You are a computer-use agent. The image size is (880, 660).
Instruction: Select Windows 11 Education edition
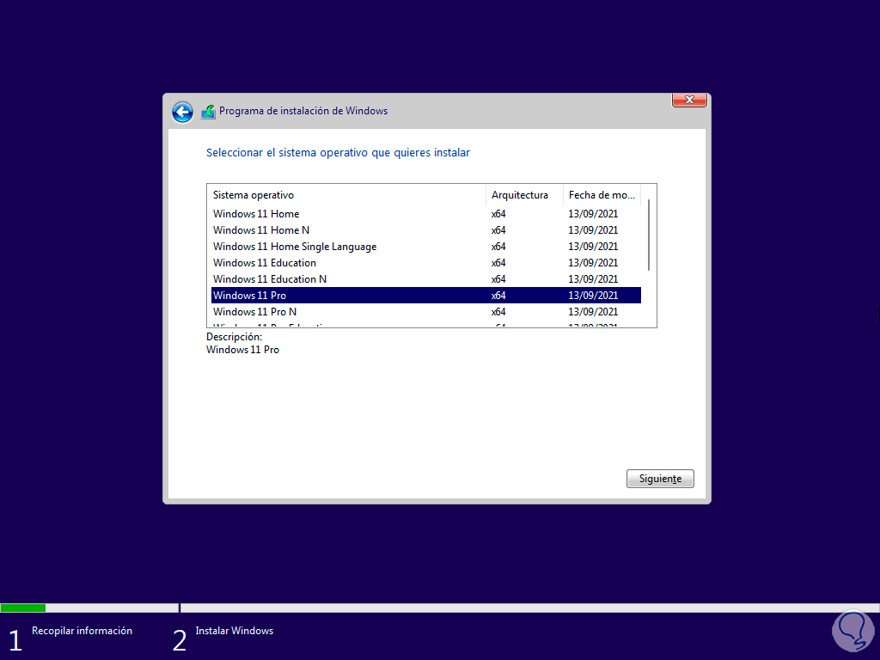(x=426, y=263)
